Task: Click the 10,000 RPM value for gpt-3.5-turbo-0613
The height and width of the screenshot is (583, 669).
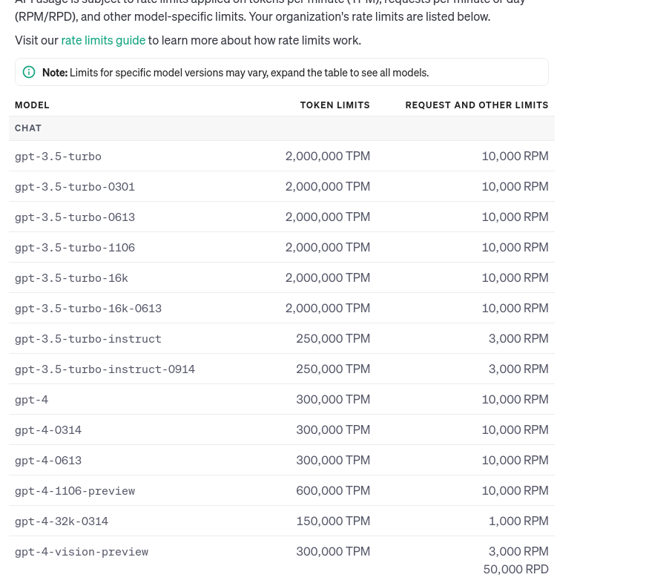Action: pyautogui.click(x=515, y=217)
